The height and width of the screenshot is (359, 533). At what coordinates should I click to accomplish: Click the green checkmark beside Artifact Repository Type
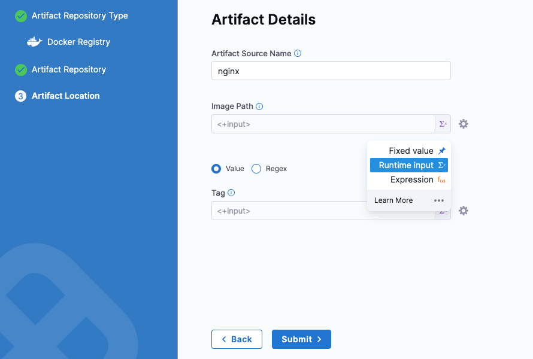(x=21, y=16)
